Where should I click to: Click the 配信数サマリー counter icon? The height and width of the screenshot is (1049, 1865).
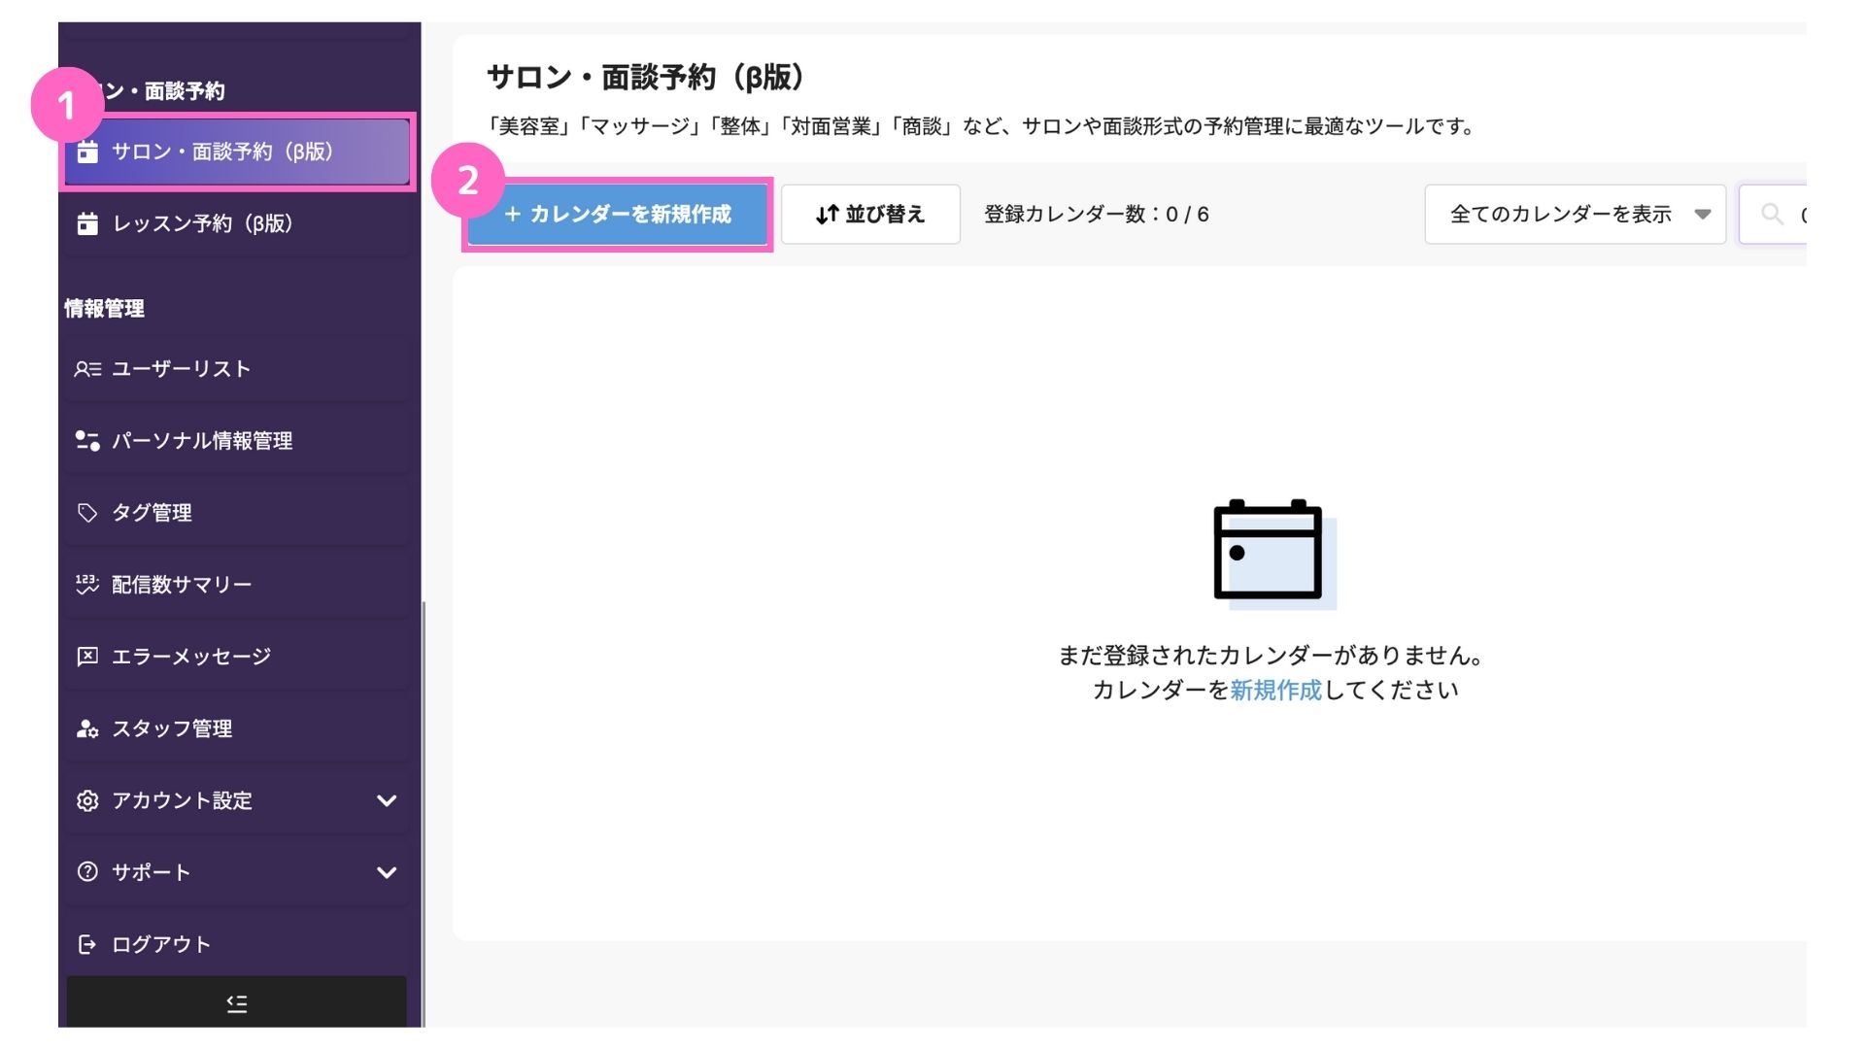(87, 584)
